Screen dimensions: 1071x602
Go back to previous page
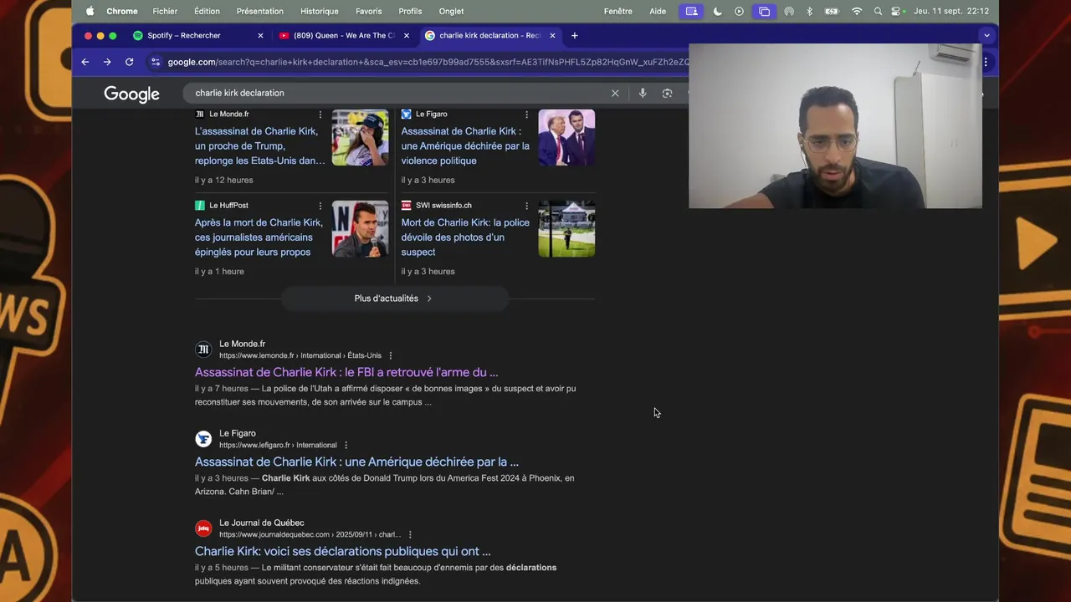[x=85, y=62]
